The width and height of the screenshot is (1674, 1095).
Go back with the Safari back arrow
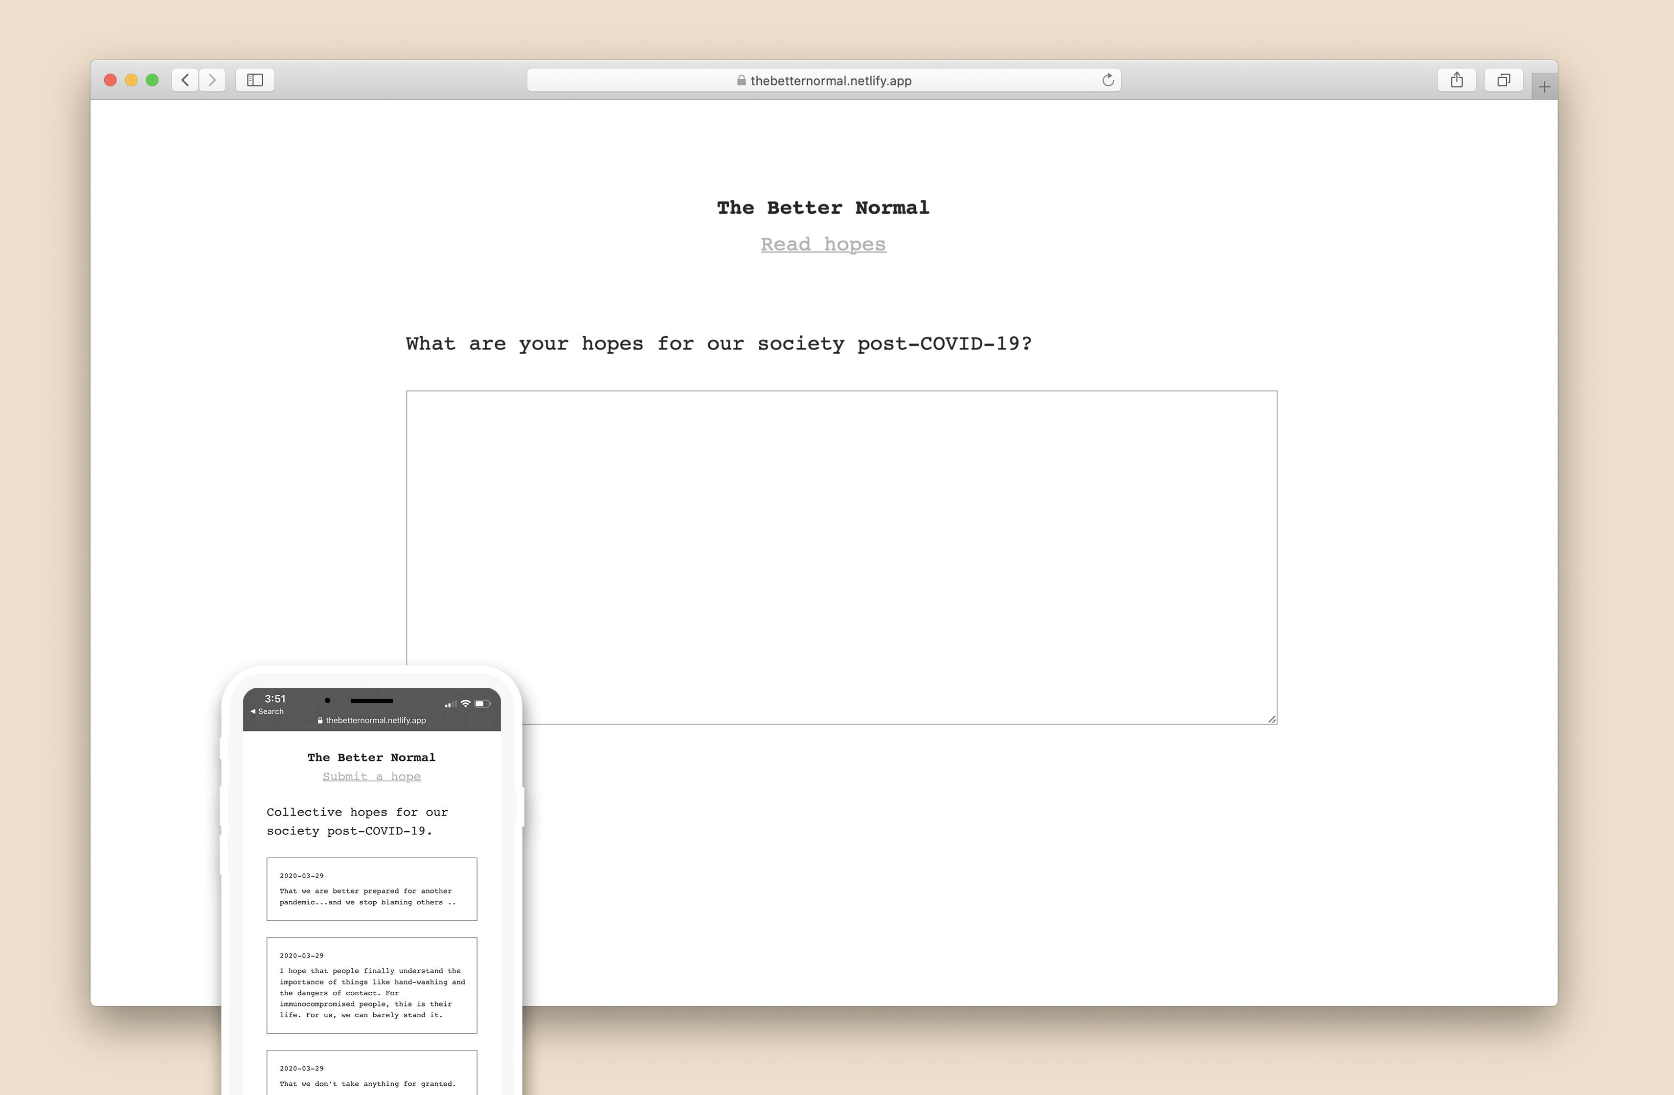pyautogui.click(x=185, y=80)
